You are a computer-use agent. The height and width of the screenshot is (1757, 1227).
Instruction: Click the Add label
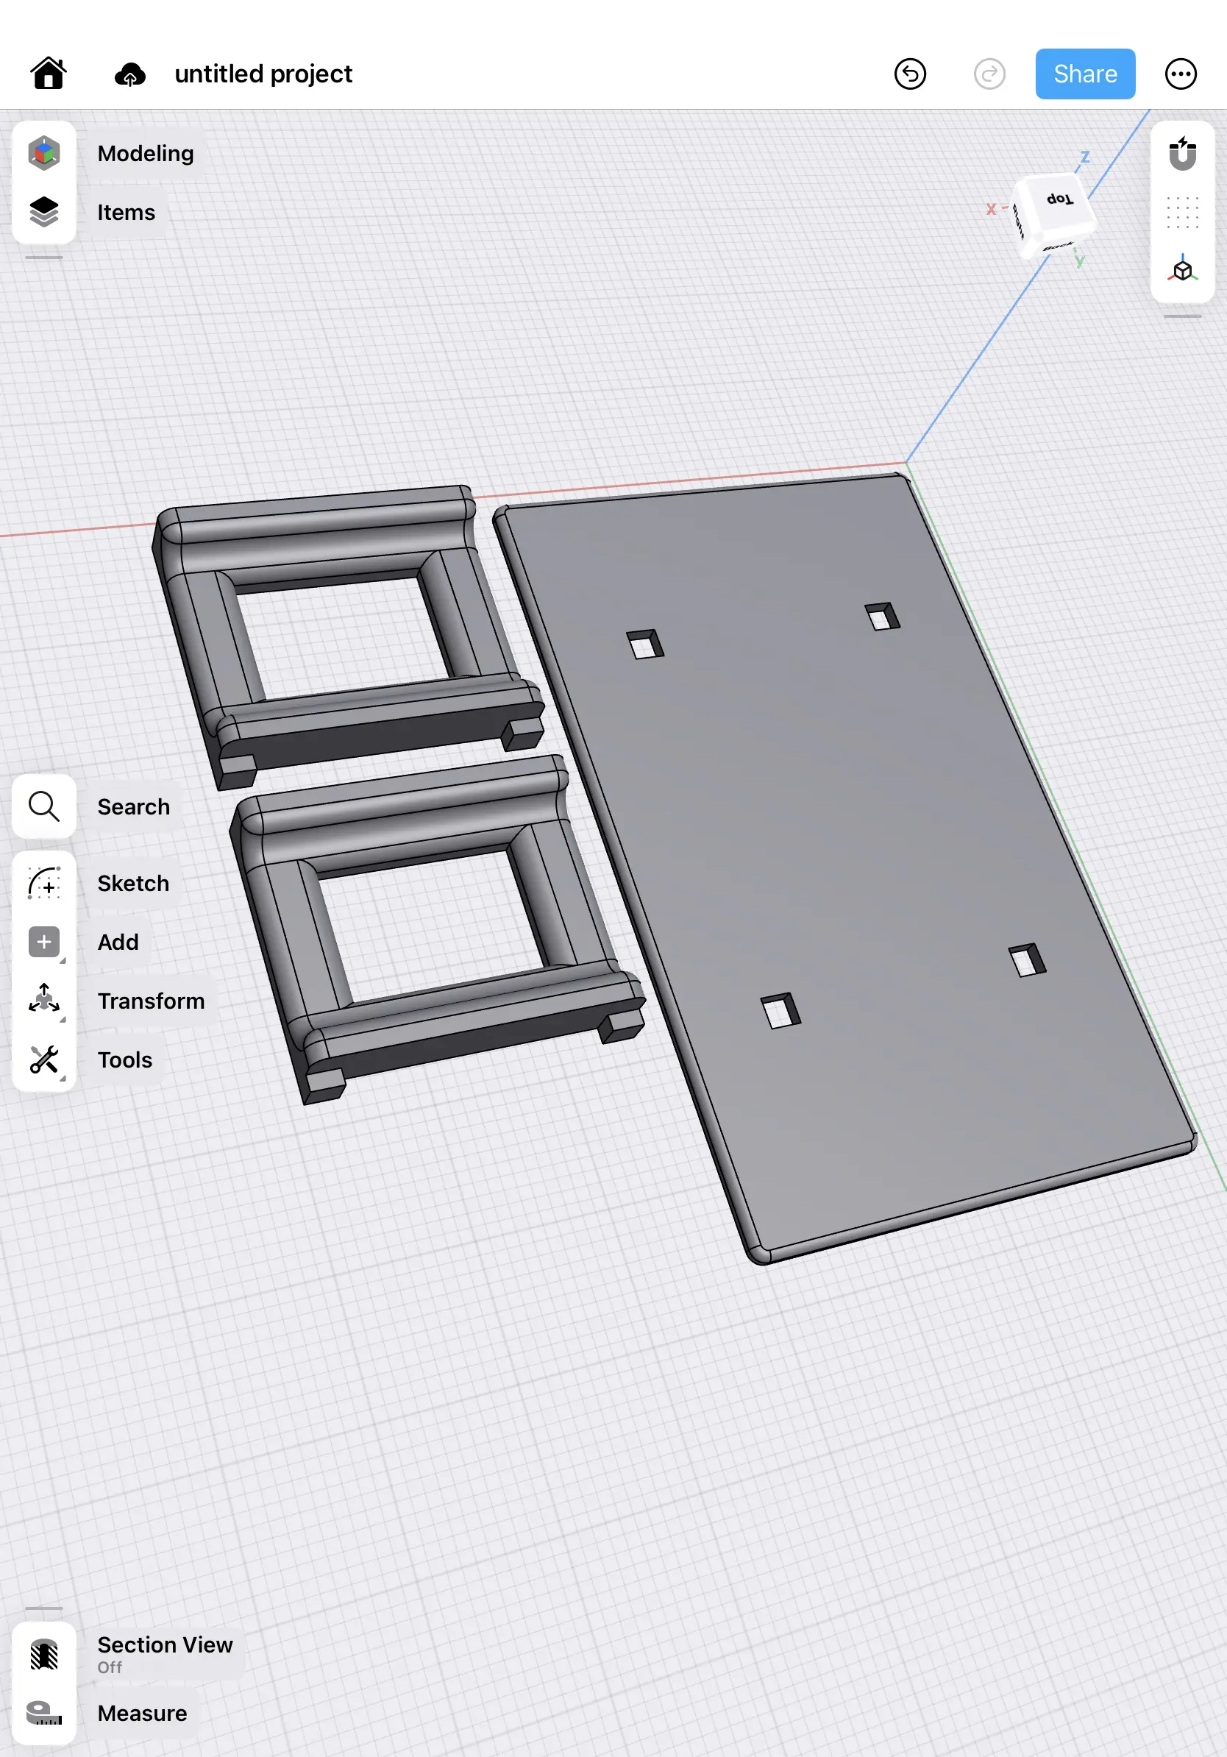[x=118, y=942]
